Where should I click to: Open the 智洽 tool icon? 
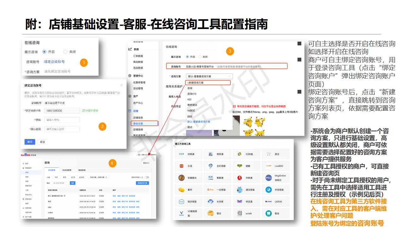tap(211, 213)
